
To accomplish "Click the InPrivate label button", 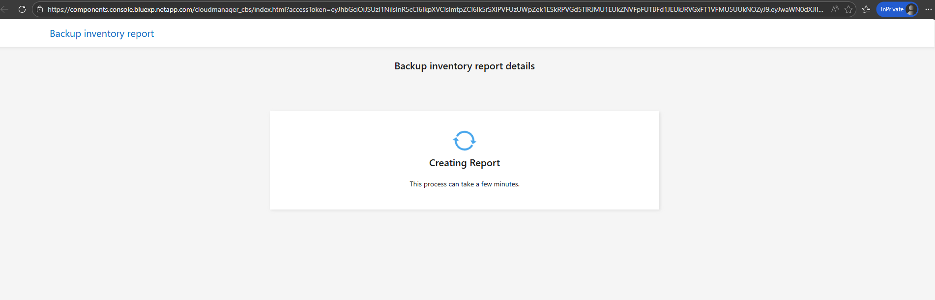I will coord(892,9).
